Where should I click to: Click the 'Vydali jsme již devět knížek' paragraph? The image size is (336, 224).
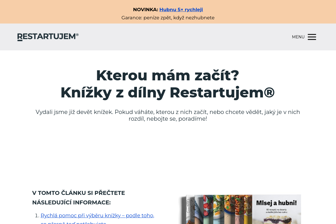pyautogui.click(x=168, y=115)
